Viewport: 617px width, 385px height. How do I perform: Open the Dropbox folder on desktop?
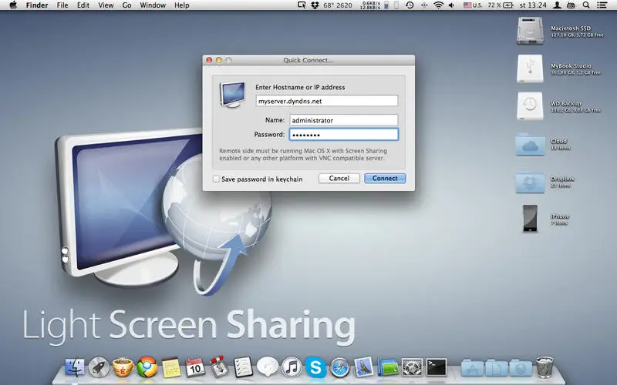tap(532, 182)
